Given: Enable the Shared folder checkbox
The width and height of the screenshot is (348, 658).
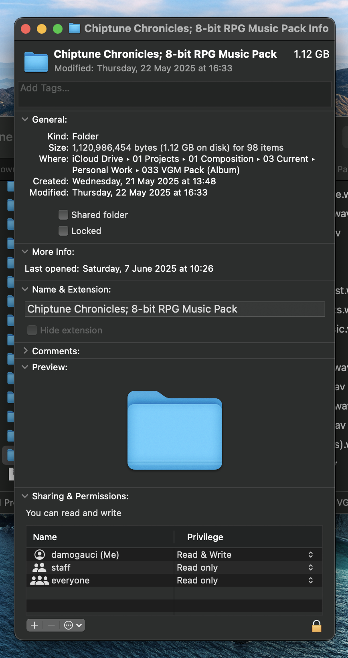Looking at the screenshot, I should [x=63, y=215].
